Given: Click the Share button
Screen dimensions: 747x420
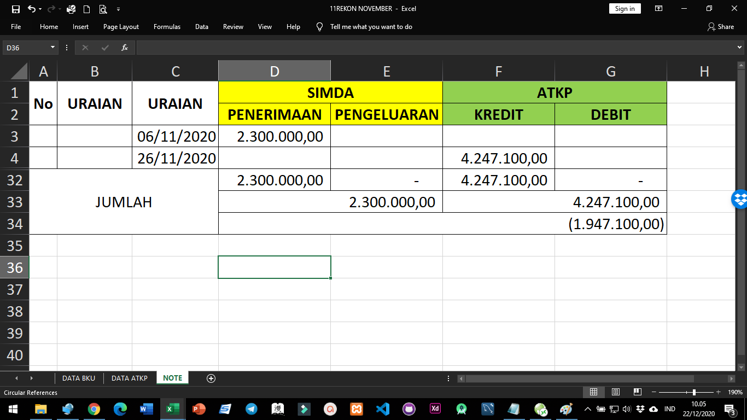Looking at the screenshot, I should pyautogui.click(x=721, y=26).
